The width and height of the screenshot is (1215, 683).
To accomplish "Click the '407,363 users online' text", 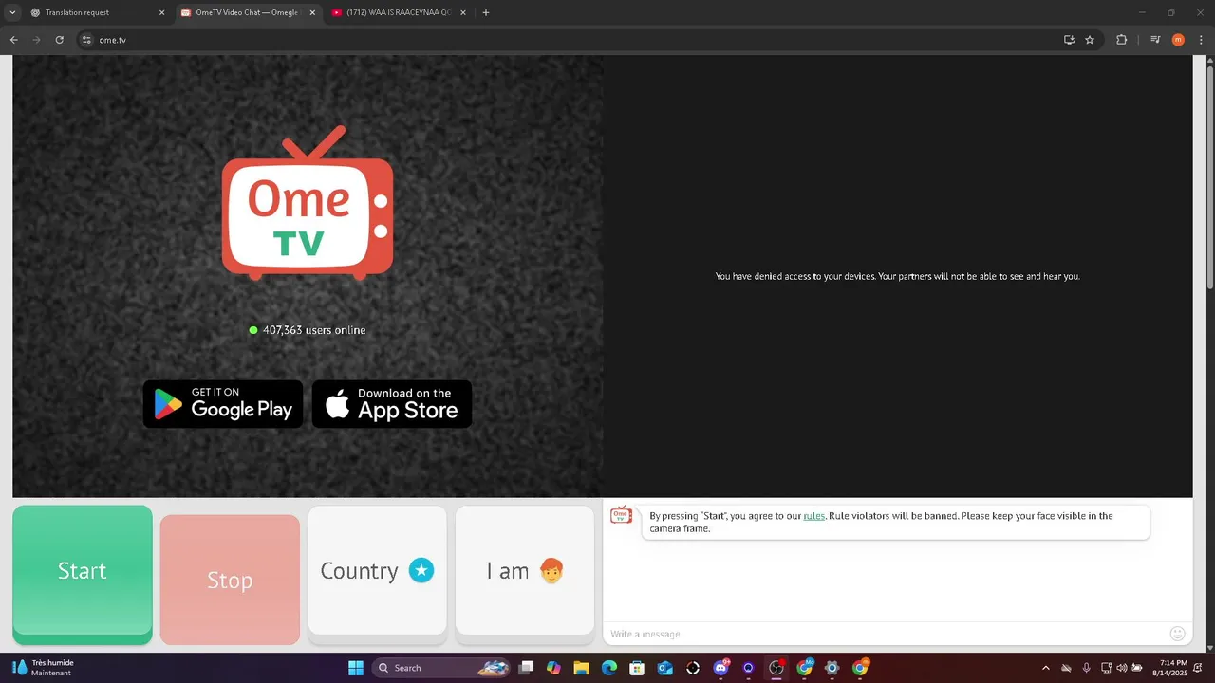I will click(314, 330).
